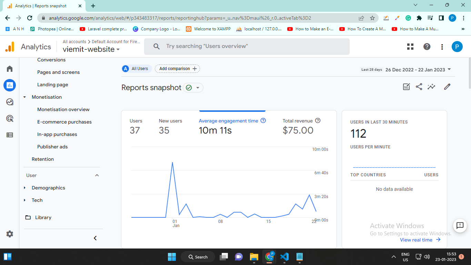Bookmark this page with the star icon

tap(372, 18)
